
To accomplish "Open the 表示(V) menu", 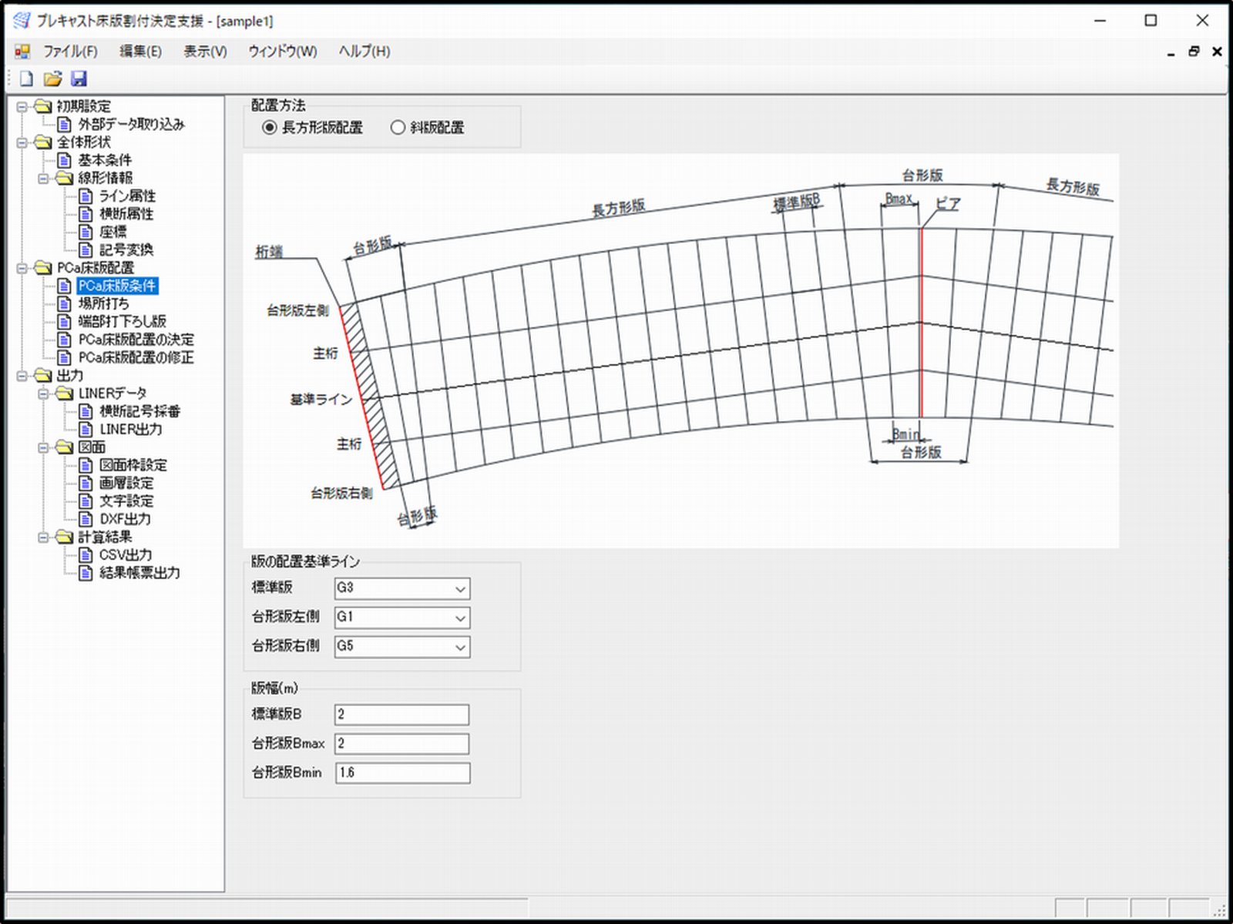I will click(x=205, y=52).
